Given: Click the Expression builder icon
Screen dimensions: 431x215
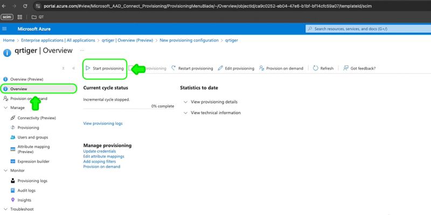Looking at the screenshot, I should (x=12, y=162).
